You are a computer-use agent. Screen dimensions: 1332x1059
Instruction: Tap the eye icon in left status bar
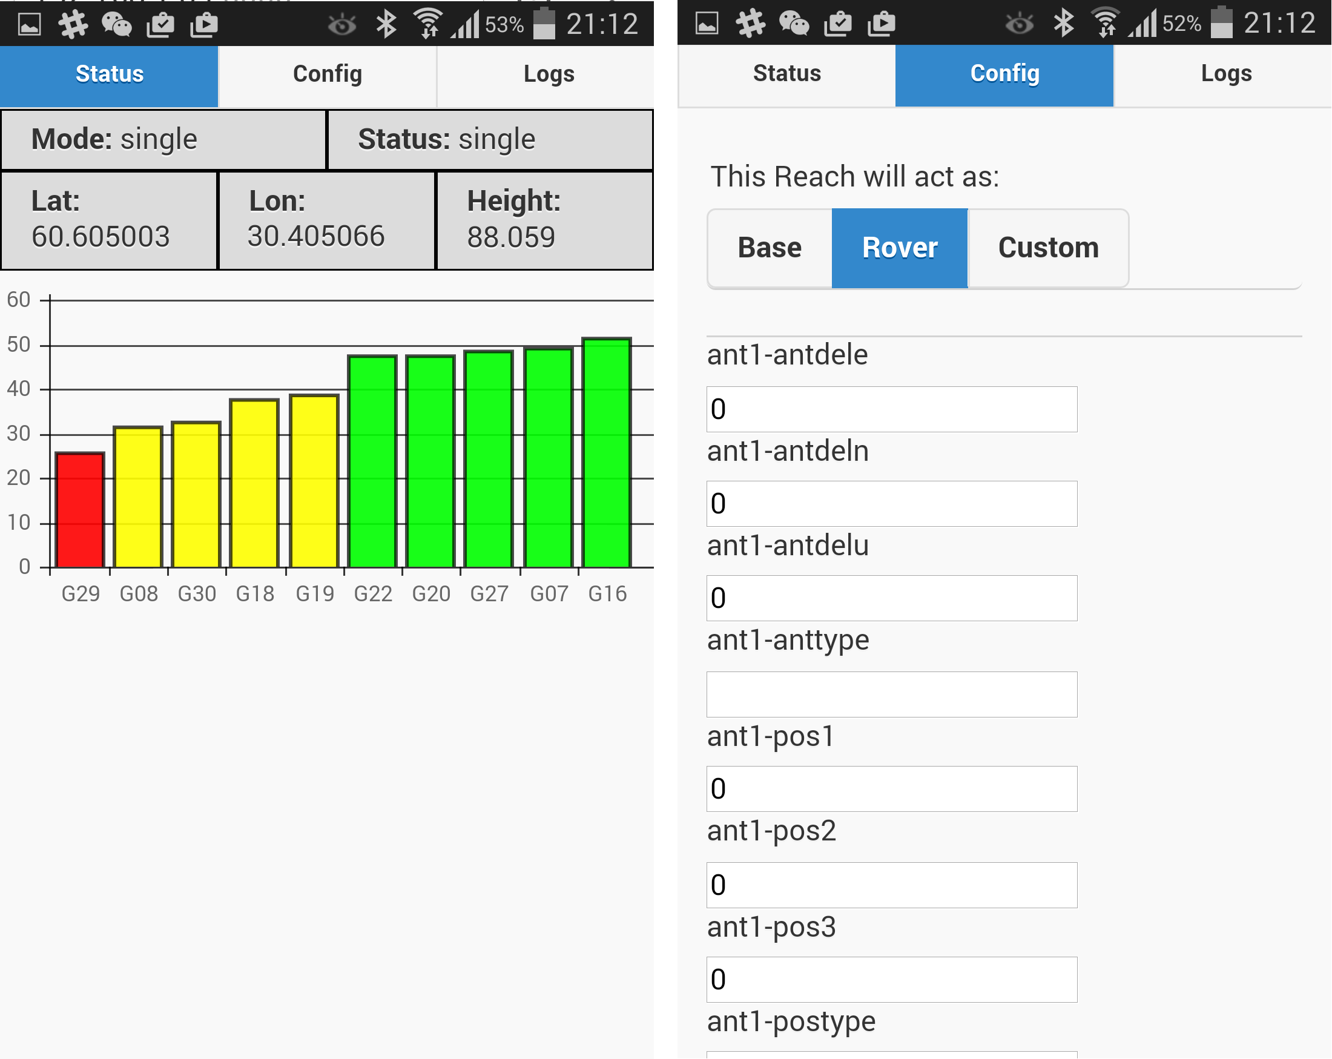pyautogui.click(x=341, y=25)
